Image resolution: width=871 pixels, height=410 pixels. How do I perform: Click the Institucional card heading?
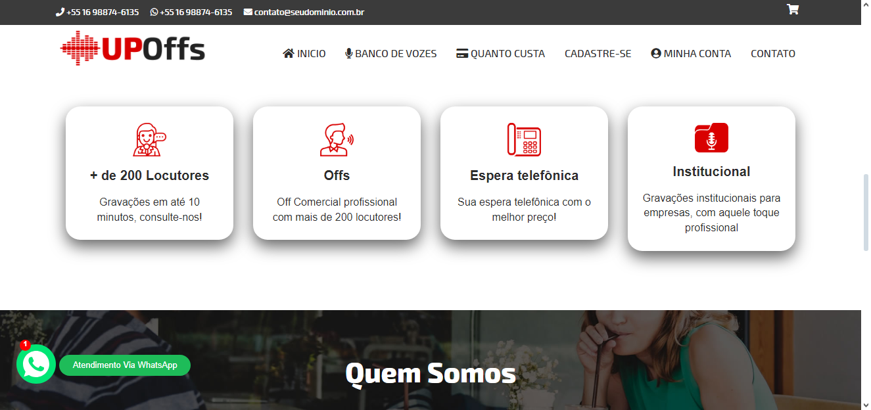[711, 171]
